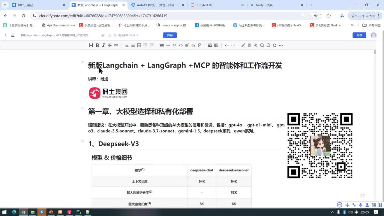The image size is (384, 216).
Task: Switch to the tavily - 搜索 browser tab
Action: pyautogui.click(x=277, y=5)
